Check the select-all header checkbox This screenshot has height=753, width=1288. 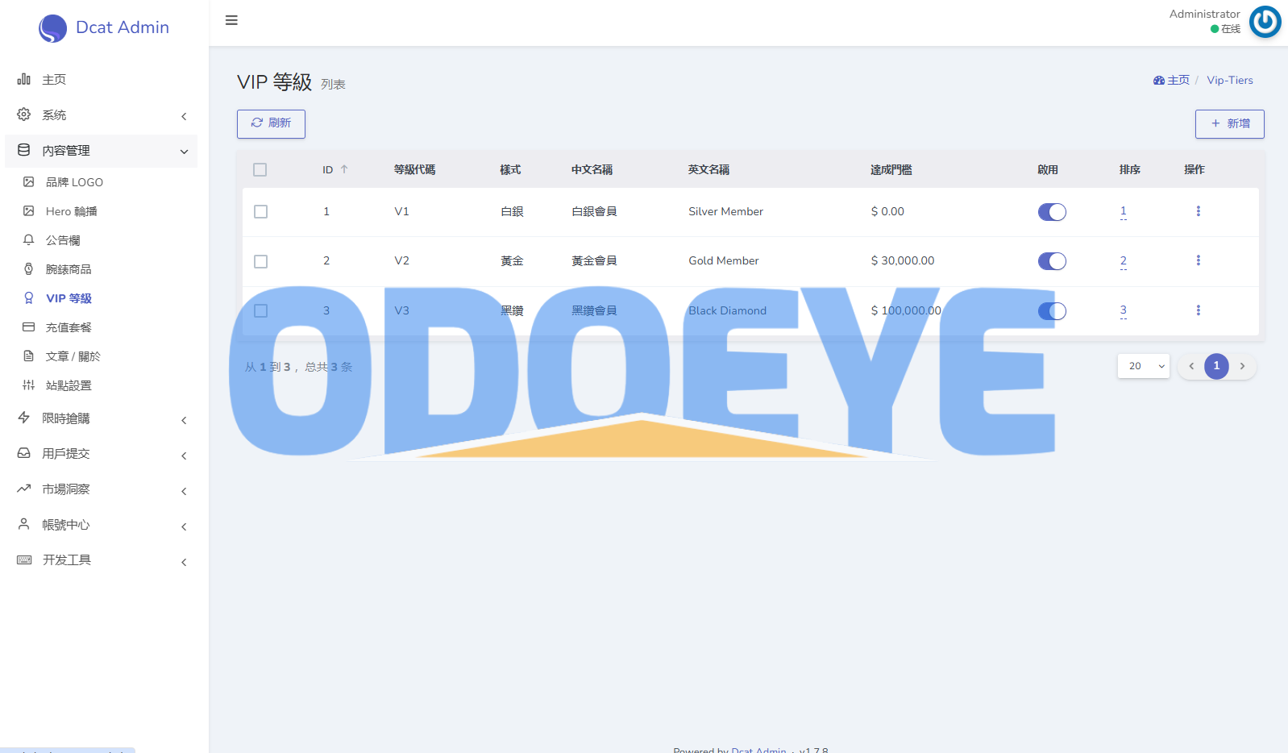point(260,169)
